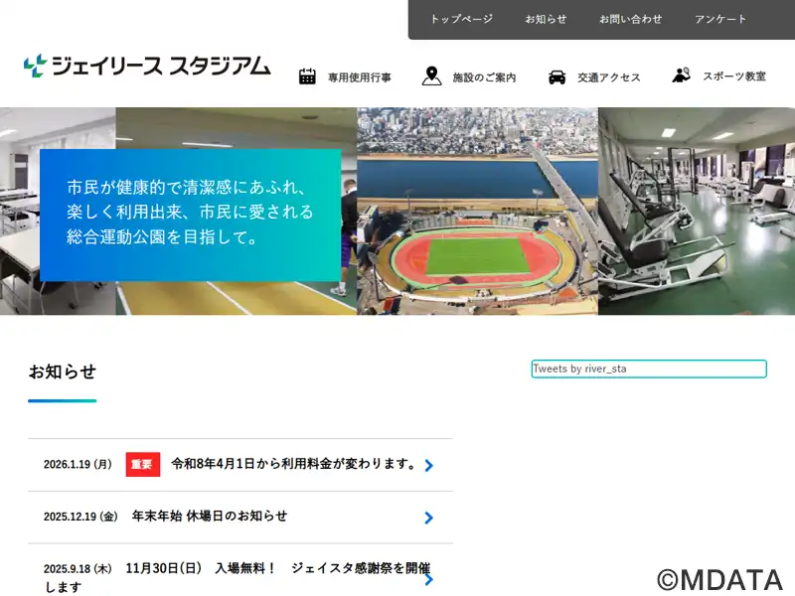The width and height of the screenshot is (795, 596).
Task: Click the sports player icon beside スポーツ教室
Action: point(681,75)
